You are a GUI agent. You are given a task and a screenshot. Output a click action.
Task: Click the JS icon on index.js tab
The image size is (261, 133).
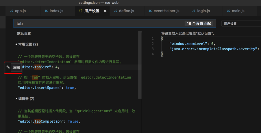pyautogui.click(x=46, y=11)
